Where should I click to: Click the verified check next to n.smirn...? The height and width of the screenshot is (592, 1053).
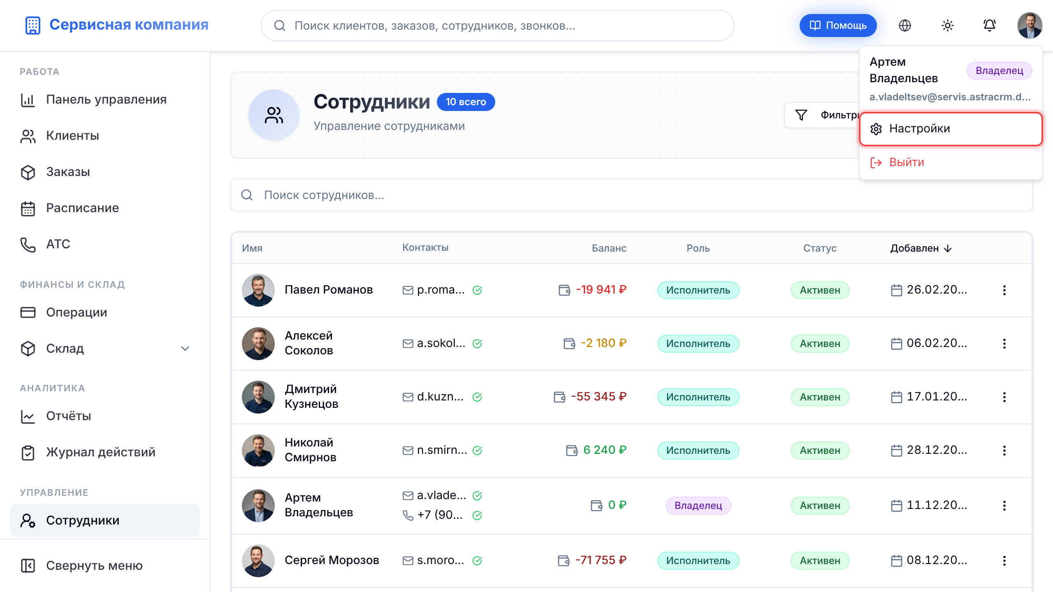(x=477, y=451)
